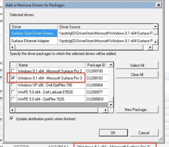Click the driver source path of Surface Type Cover
This screenshot has width=169, height=147.
(106, 33)
